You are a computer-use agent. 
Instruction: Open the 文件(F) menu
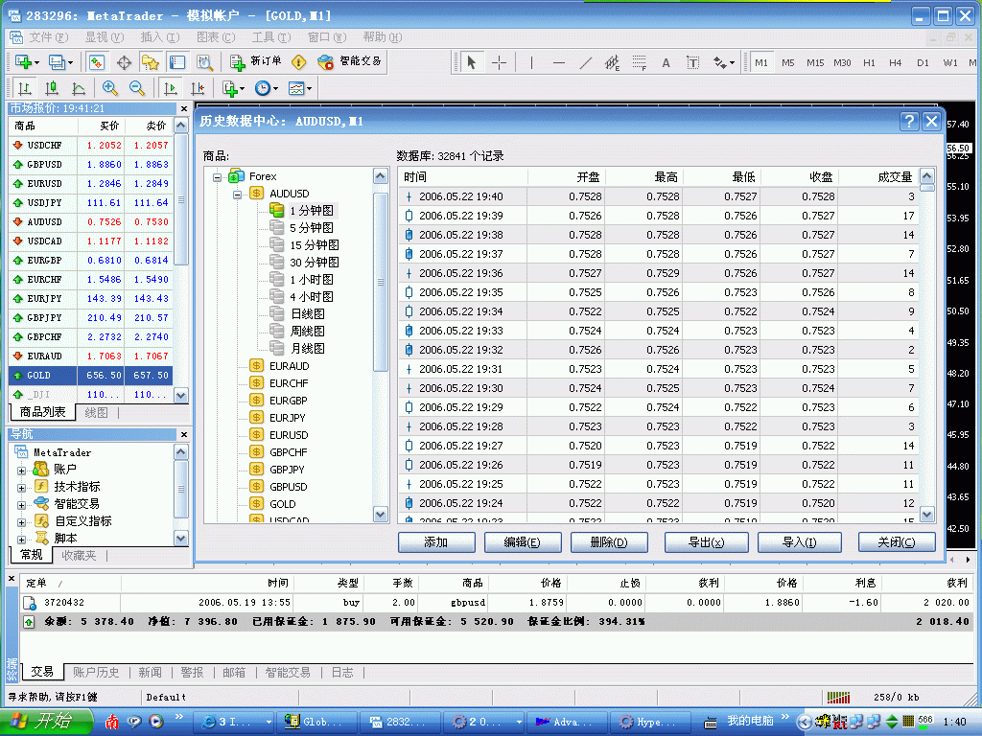click(48, 37)
